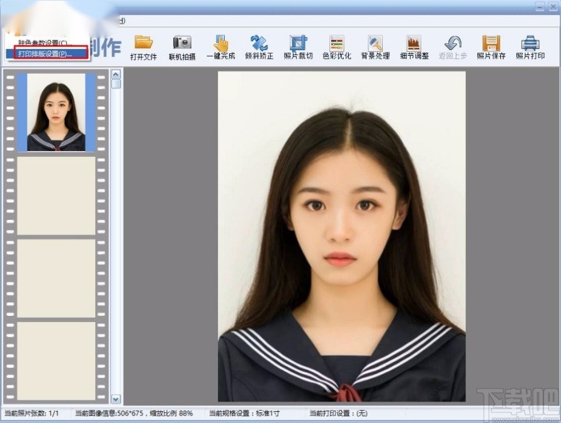561x423 pixels.
Task: Click the film strip scrollbar thumb
Action: pyautogui.click(x=116, y=84)
